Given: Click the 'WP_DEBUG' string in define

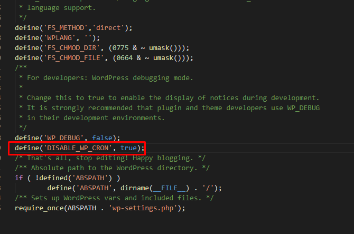Looking at the screenshot, I should [x=63, y=138].
